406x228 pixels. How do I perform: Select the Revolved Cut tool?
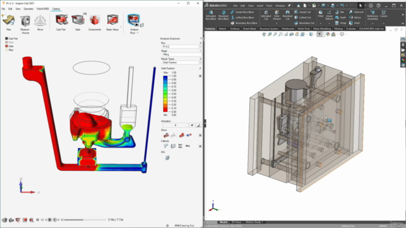click(x=287, y=15)
